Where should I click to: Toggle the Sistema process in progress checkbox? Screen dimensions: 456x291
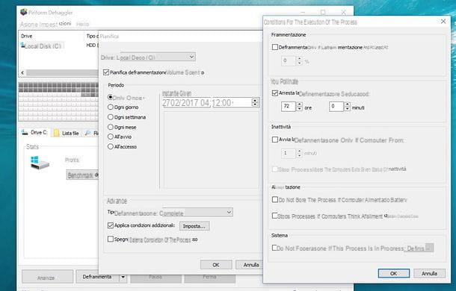[x=274, y=248]
